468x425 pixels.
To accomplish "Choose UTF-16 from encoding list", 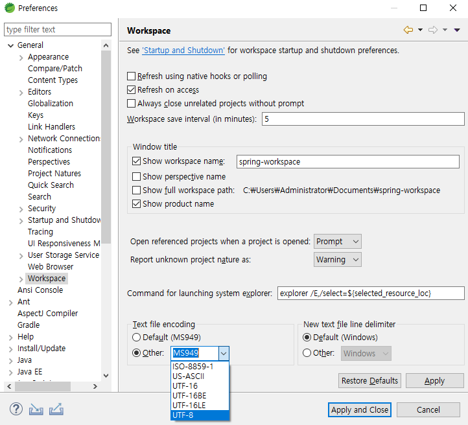I will coord(200,386).
